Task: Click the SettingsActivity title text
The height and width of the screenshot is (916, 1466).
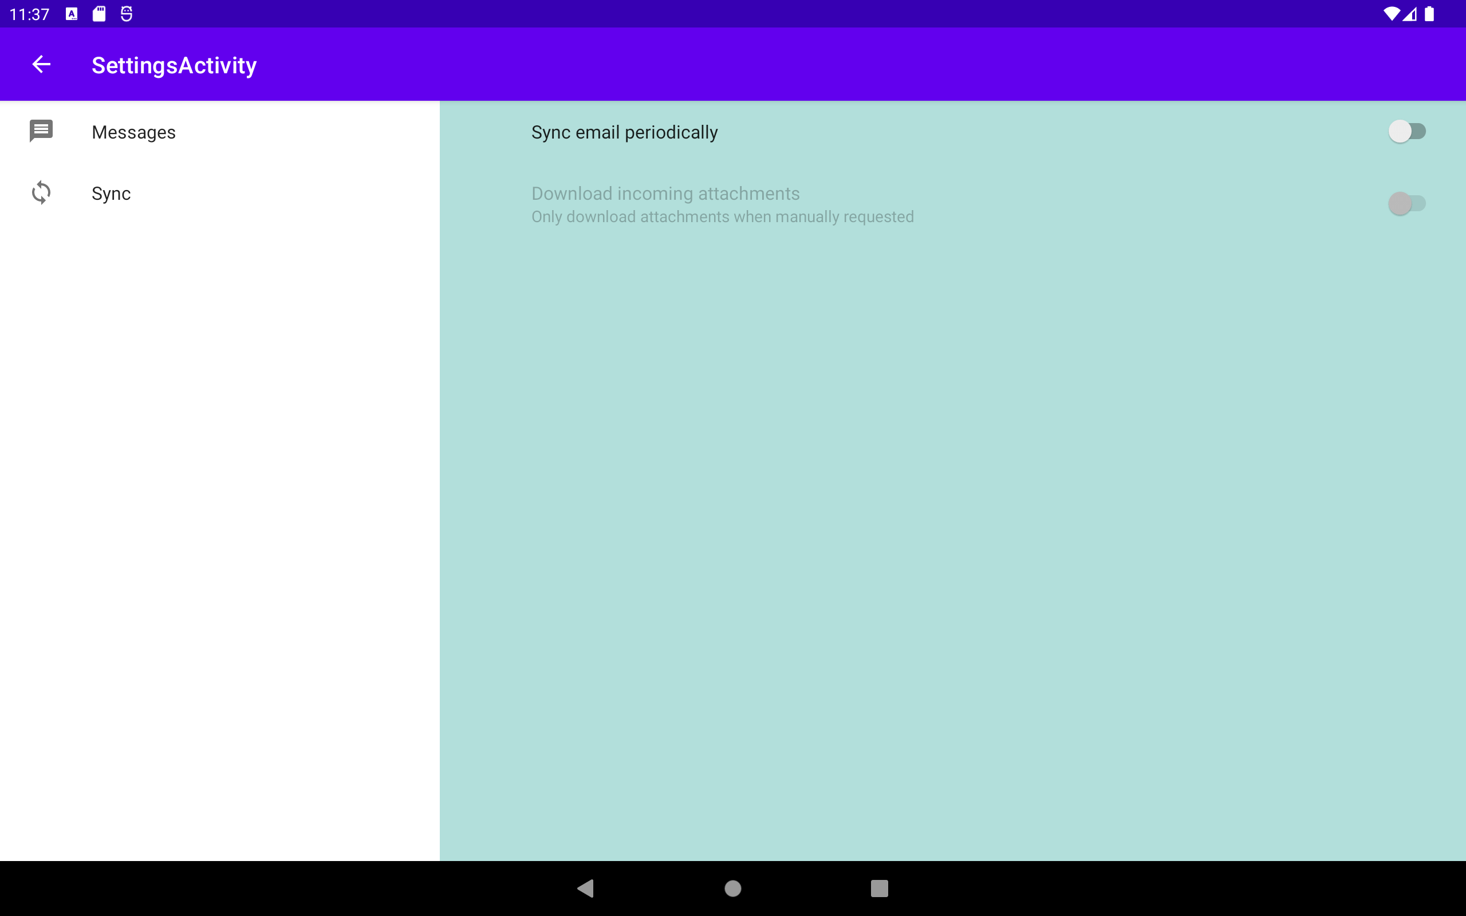Action: (174, 65)
